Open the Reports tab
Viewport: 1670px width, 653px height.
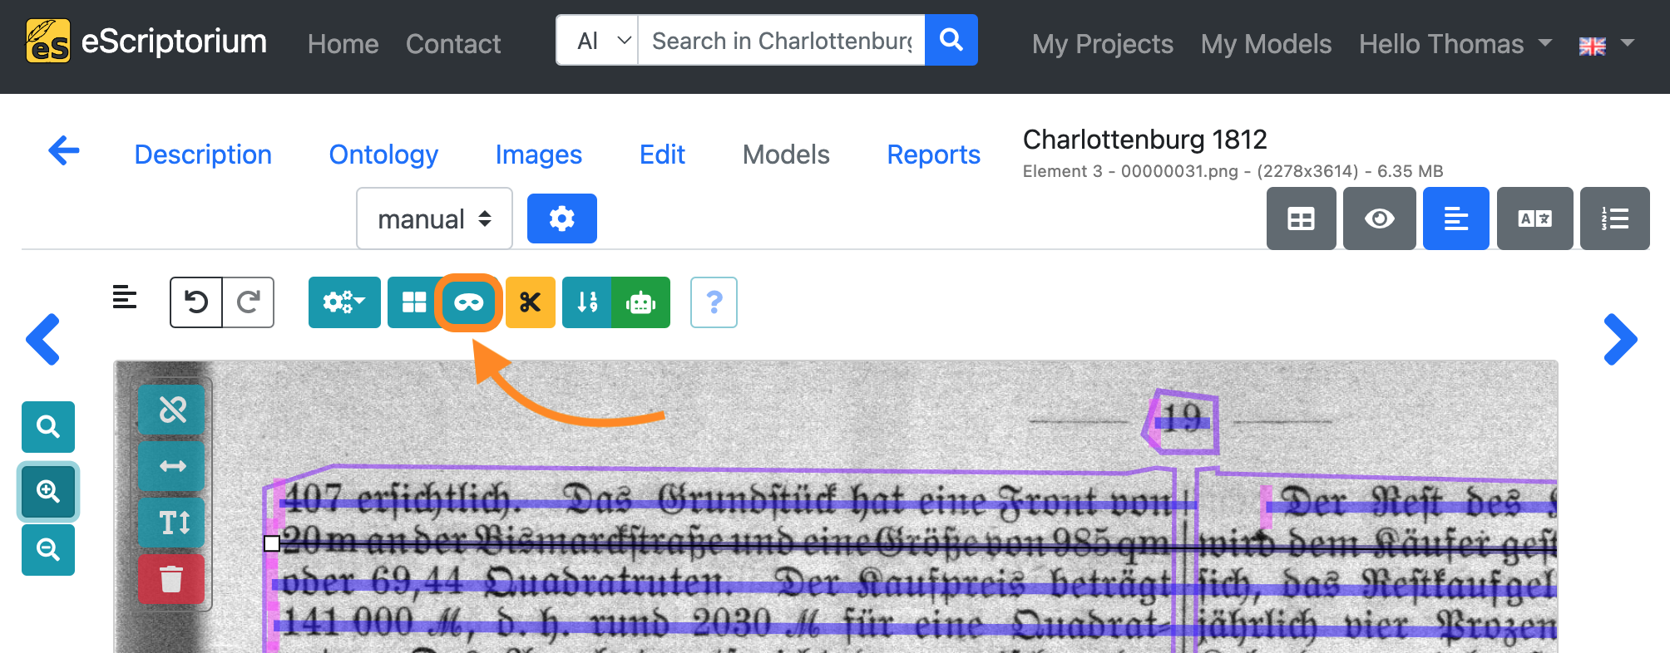point(933,155)
